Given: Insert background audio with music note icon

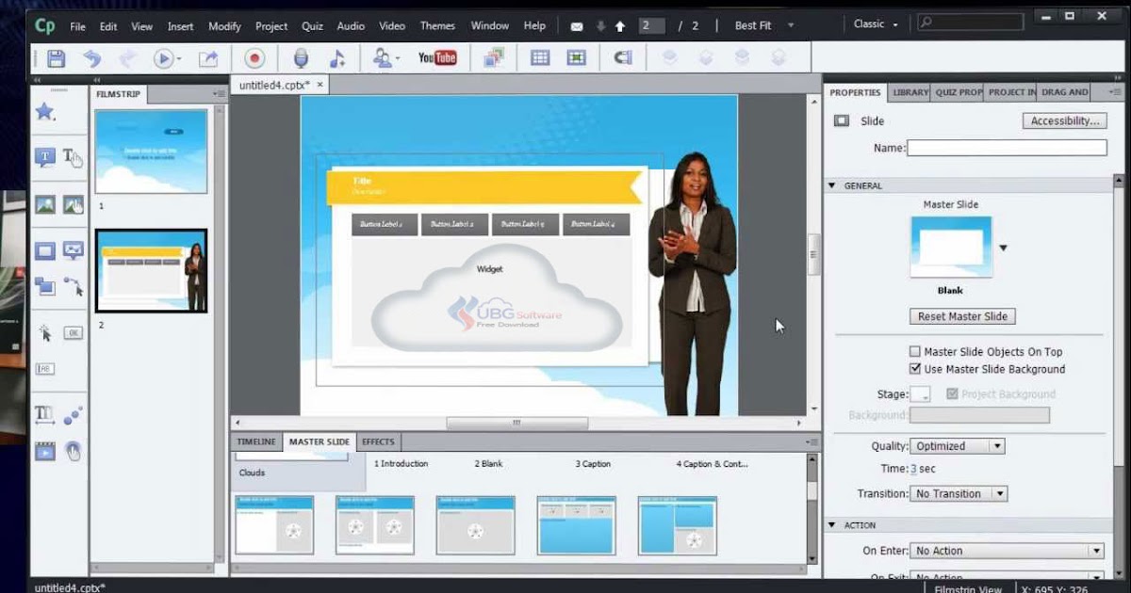Looking at the screenshot, I should [x=336, y=58].
